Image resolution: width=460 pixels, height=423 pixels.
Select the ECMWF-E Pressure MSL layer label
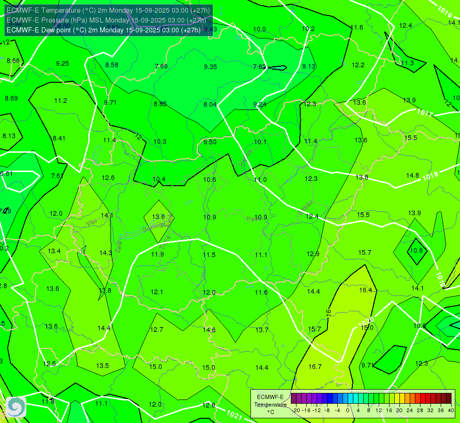click(x=106, y=20)
